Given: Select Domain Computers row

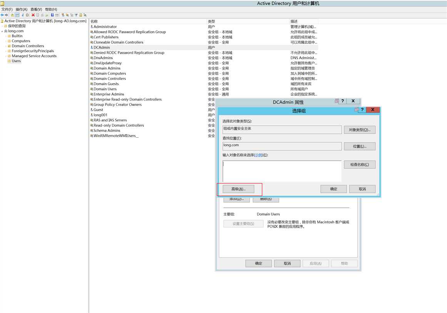Looking at the screenshot, I should click(x=204, y=73).
